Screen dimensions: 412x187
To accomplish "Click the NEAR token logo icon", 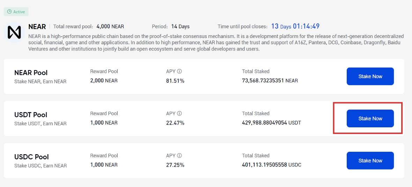I will tap(14, 32).
